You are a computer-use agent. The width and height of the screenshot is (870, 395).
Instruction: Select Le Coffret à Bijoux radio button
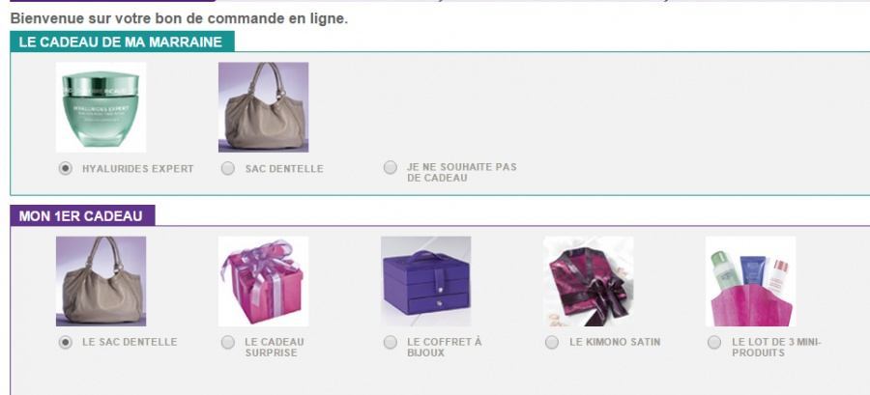coord(391,343)
